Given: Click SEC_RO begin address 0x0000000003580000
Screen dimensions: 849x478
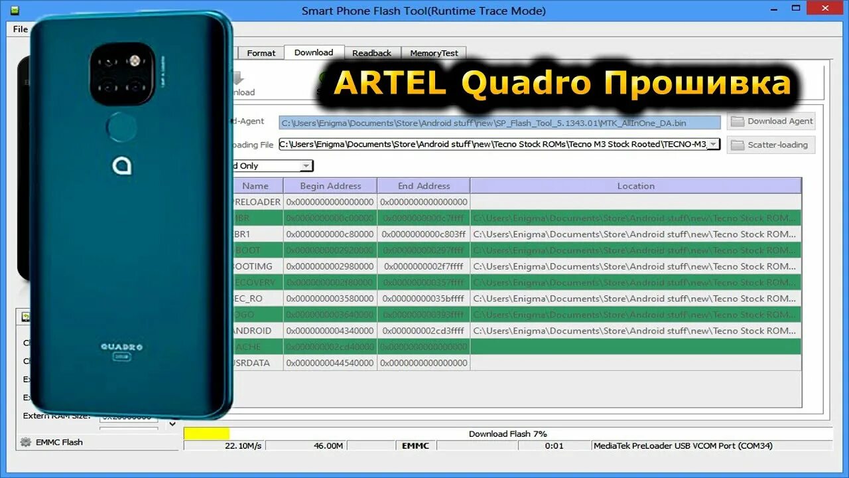Looking at the screenshot, I should click(x=330, y=299).
